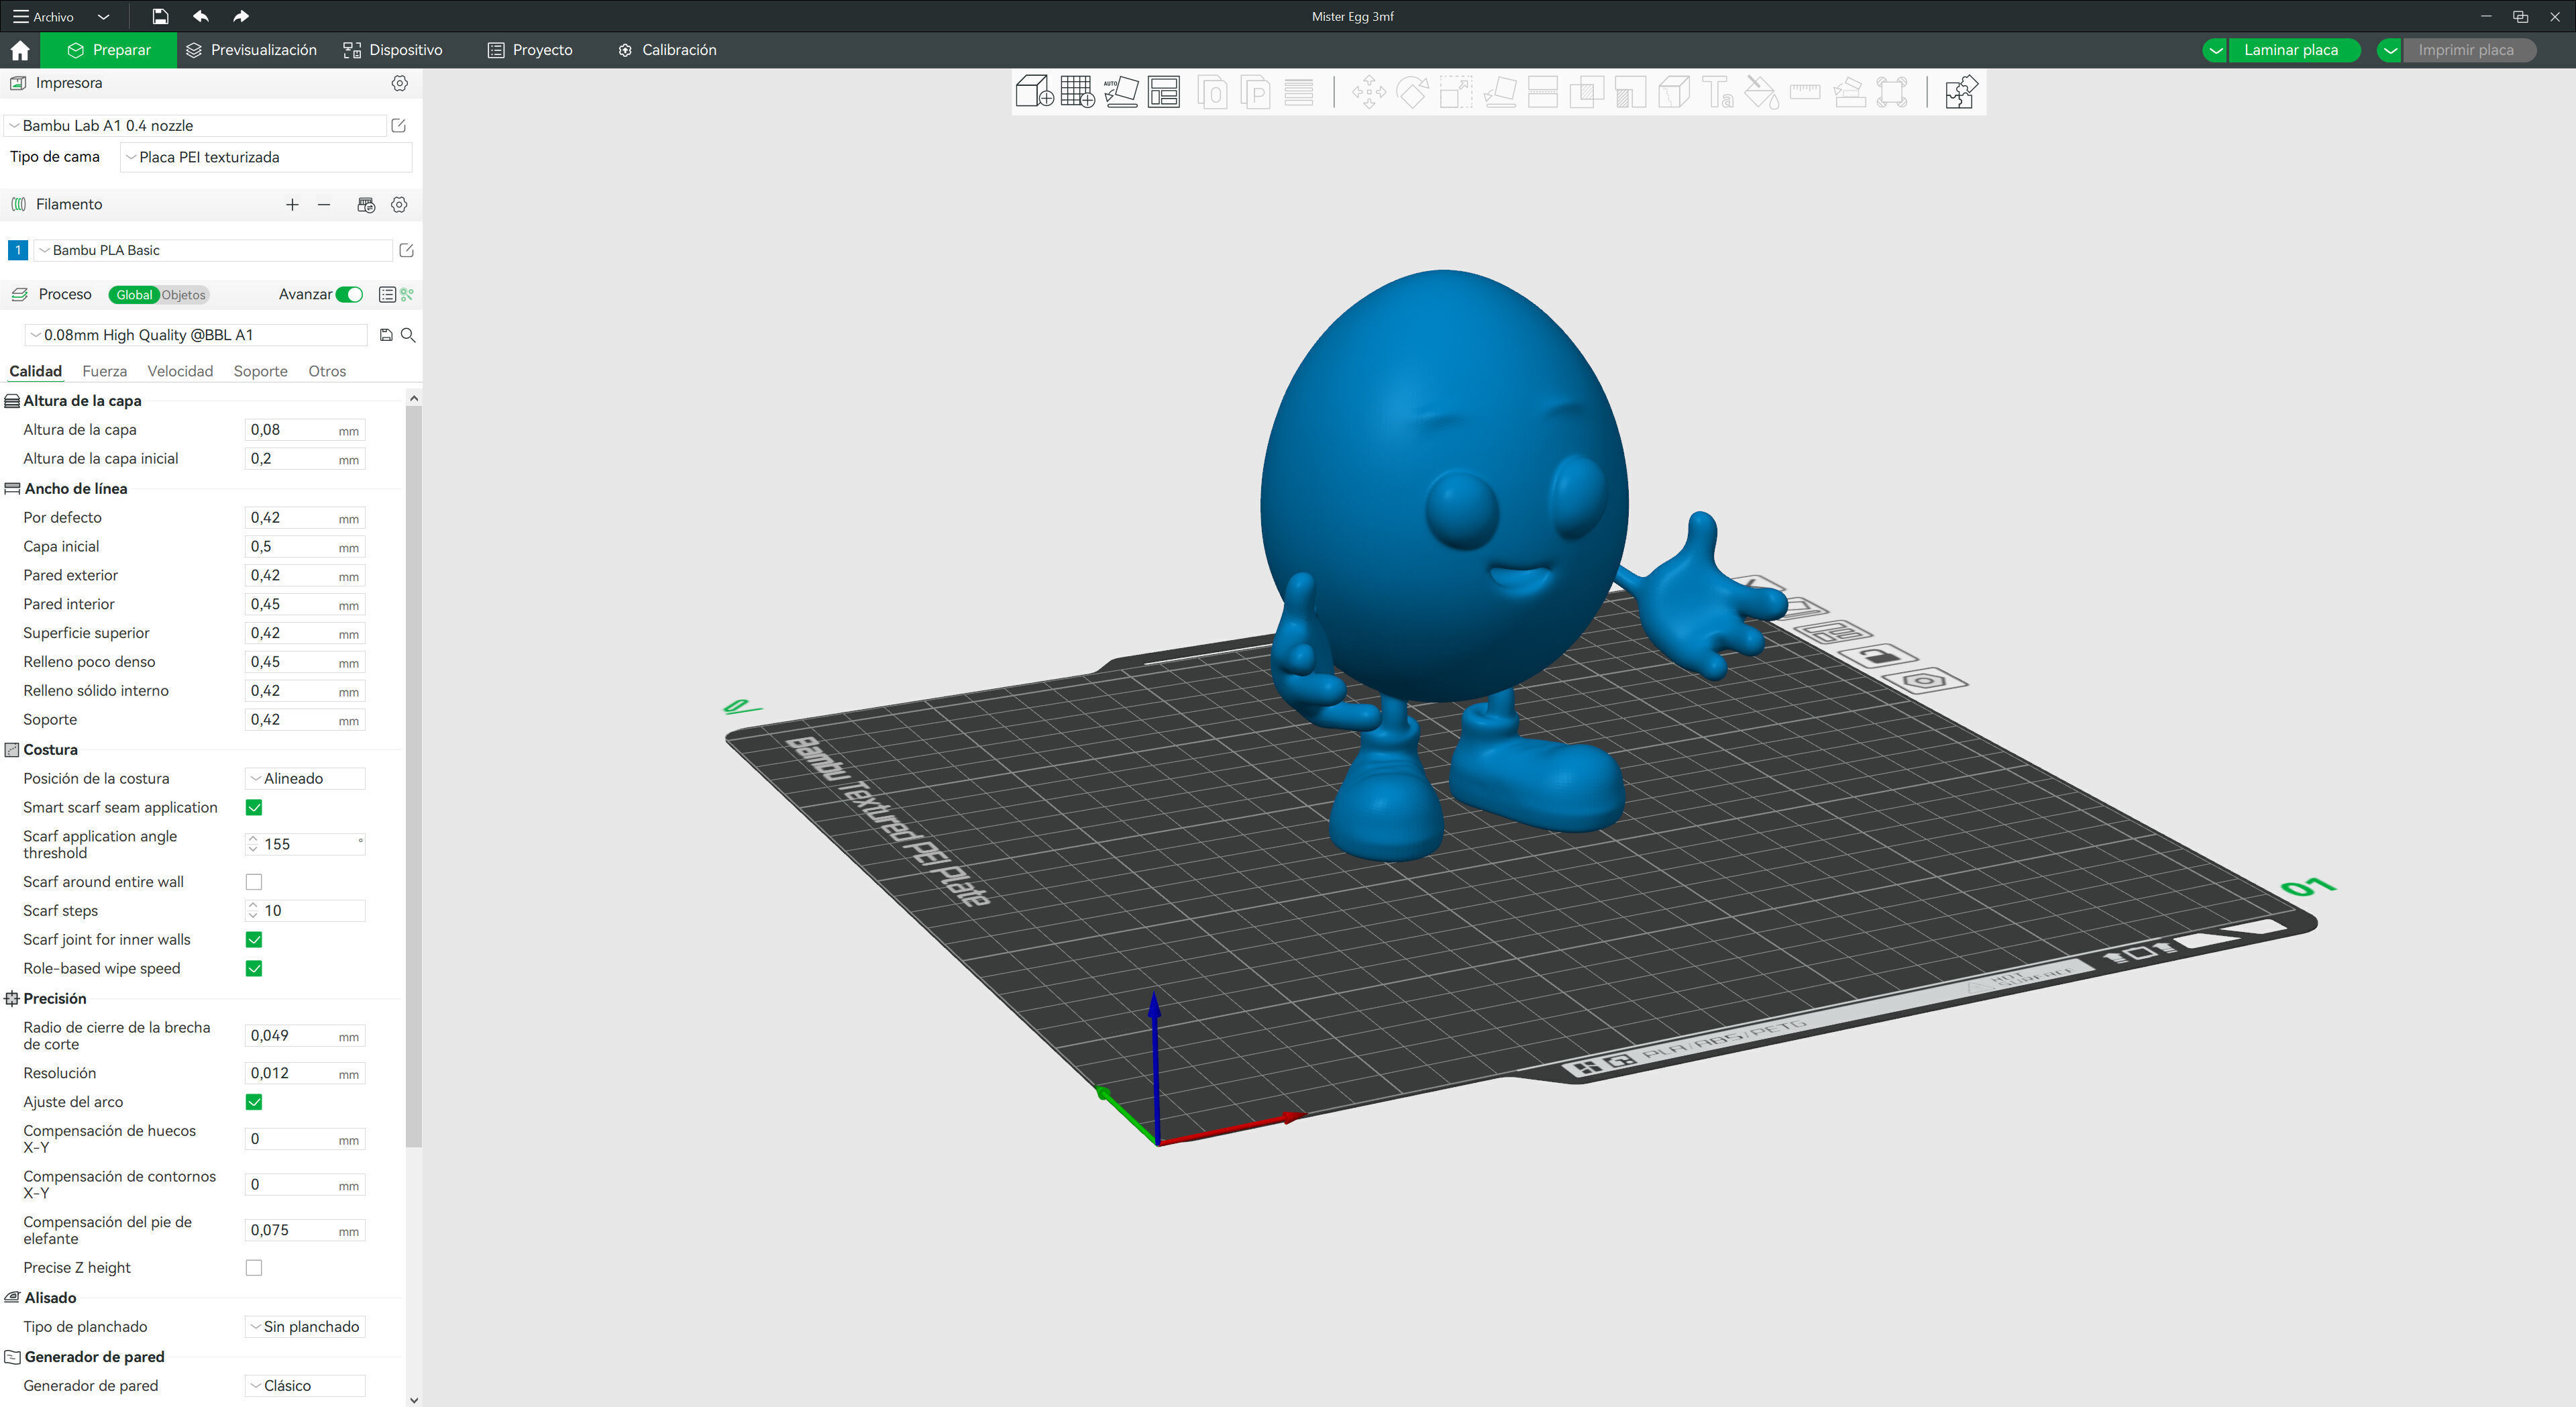Screen dimensions: 2576x1407
Task: Open the Previsualización tab
Action: tap(251, 50)
